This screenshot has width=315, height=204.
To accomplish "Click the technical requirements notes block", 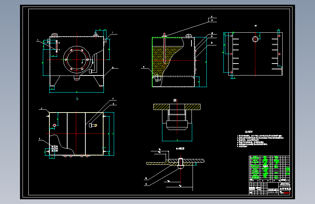I will tap(260, 139).
